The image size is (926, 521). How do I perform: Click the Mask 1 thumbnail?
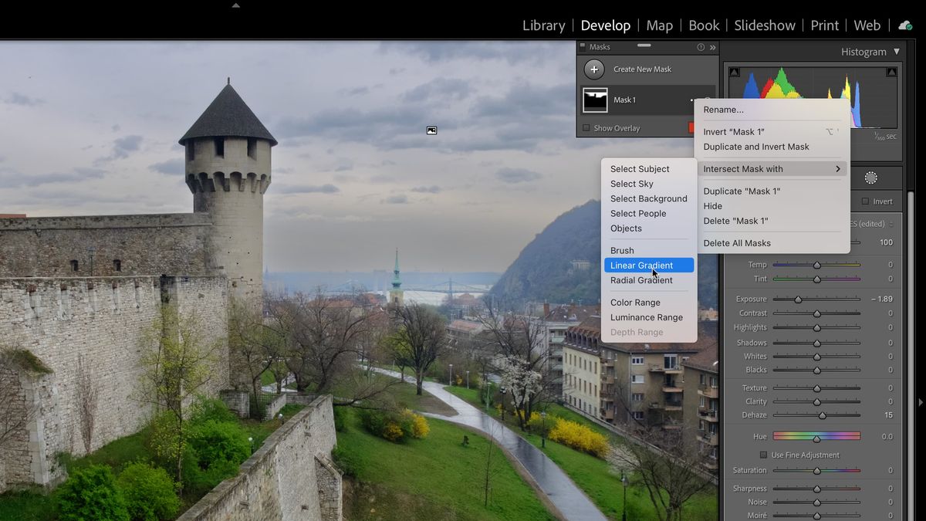pos(595,100)
